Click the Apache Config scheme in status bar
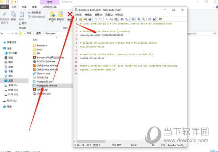This screenshot has height=152, width=218. tap(175, 145)
